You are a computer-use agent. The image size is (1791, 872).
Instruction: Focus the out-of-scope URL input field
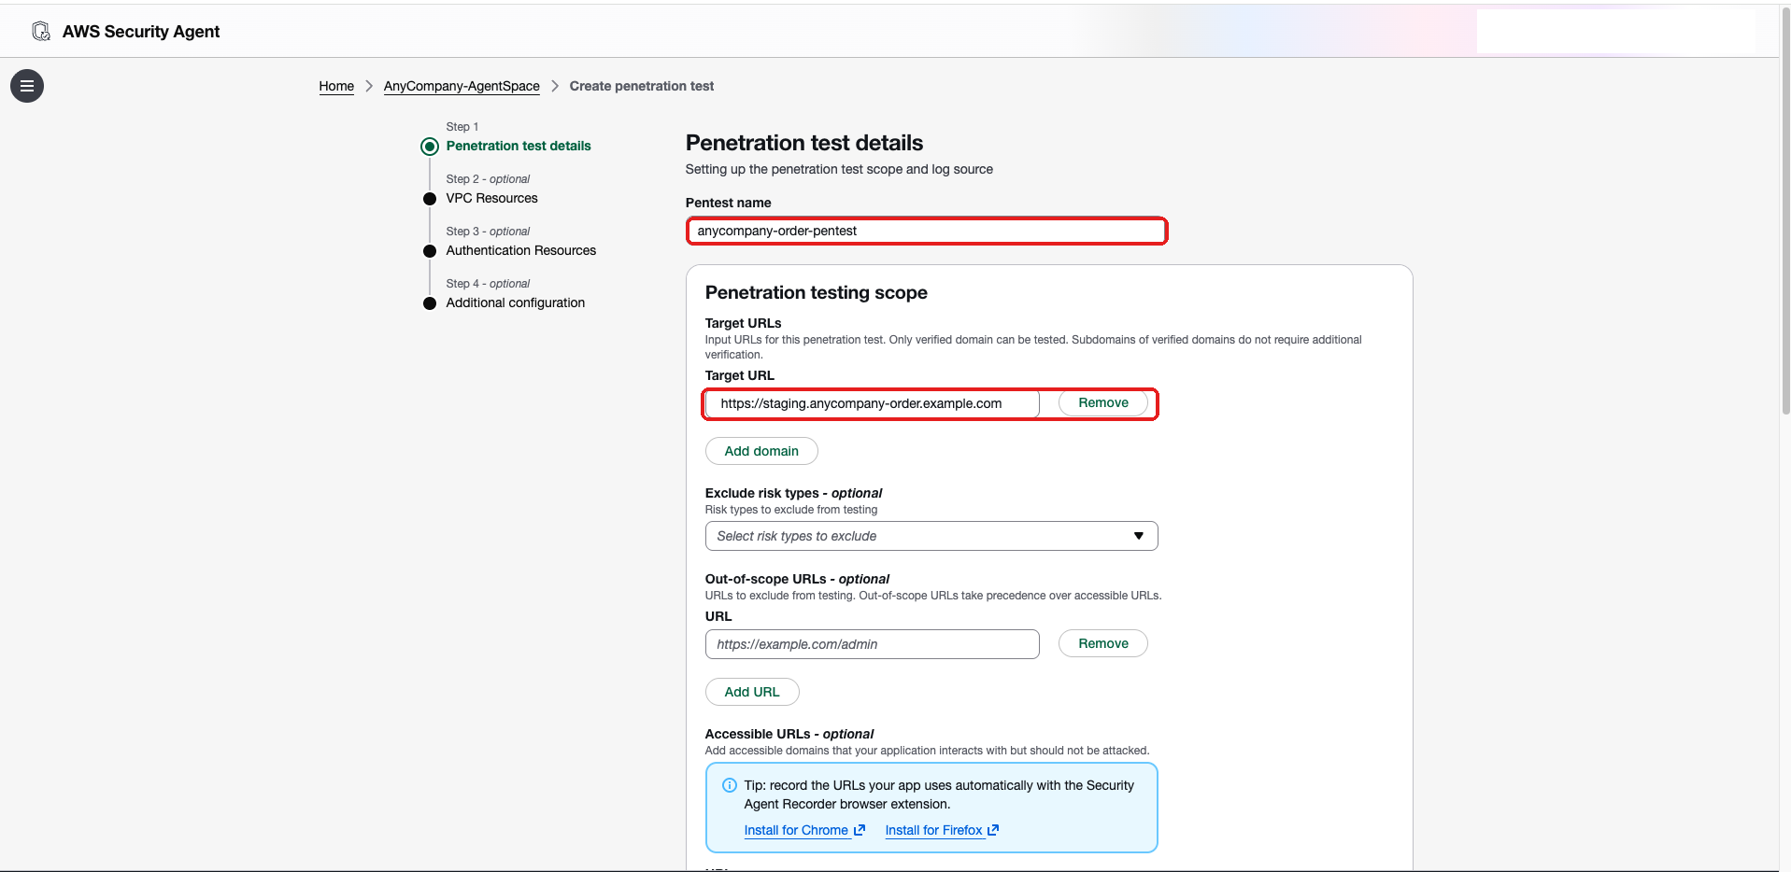coord(873,644)
